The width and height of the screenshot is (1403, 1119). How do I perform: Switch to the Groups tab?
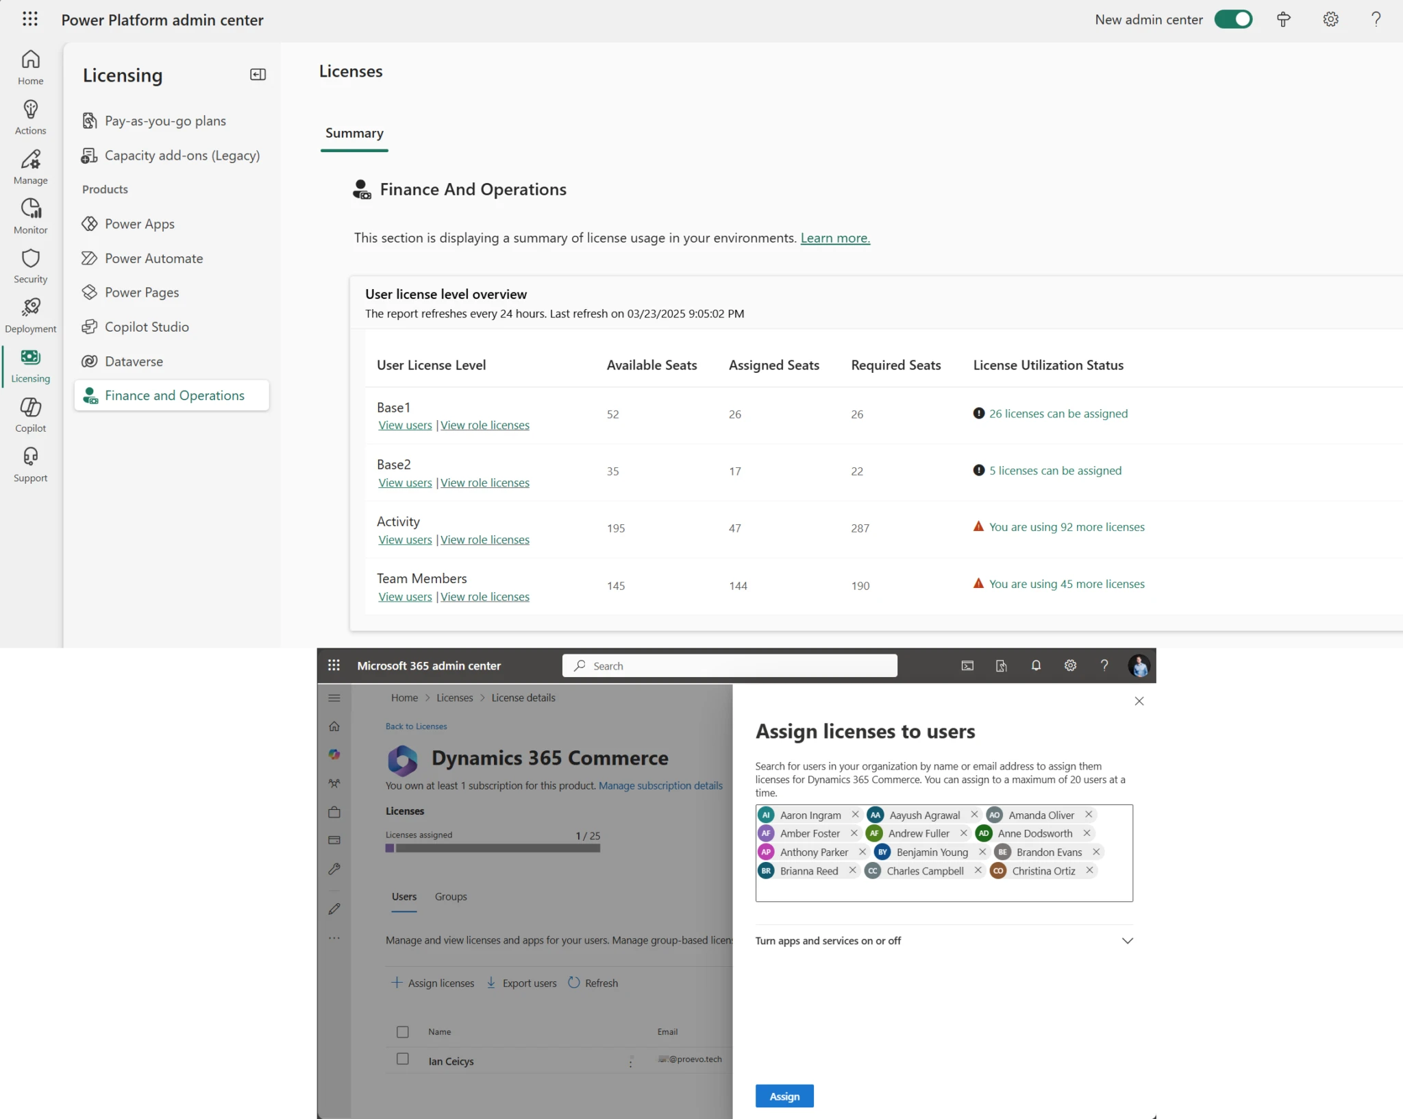[451, 896]
